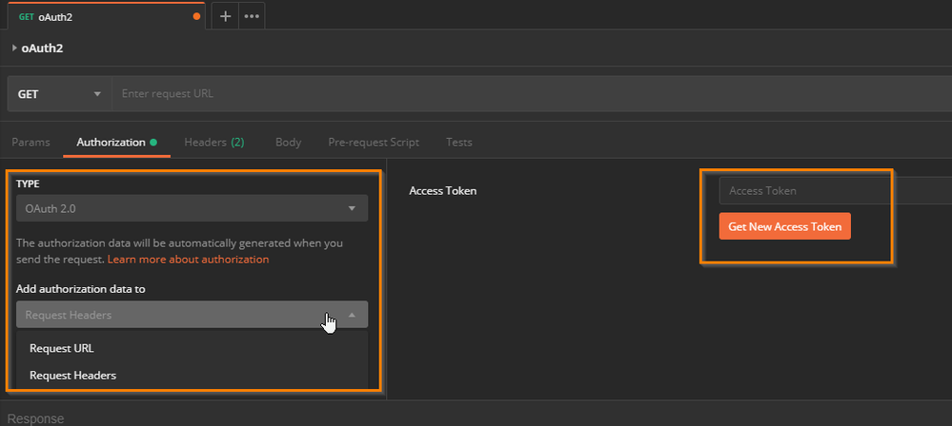Choose Request Headers from the list
This screenshot has width=952, height=426.
coord(73,376)
